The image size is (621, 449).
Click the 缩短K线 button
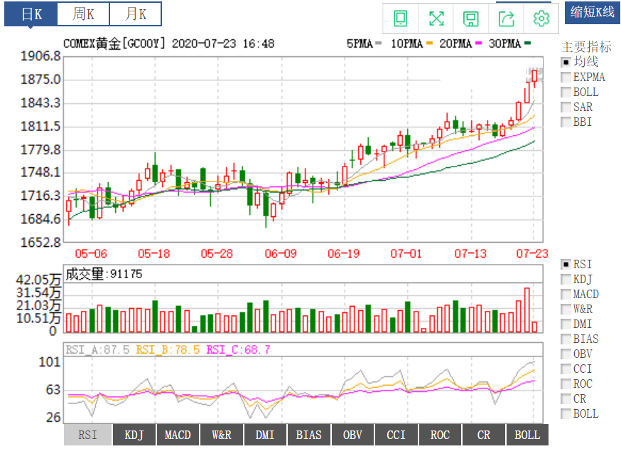(593, 12)
